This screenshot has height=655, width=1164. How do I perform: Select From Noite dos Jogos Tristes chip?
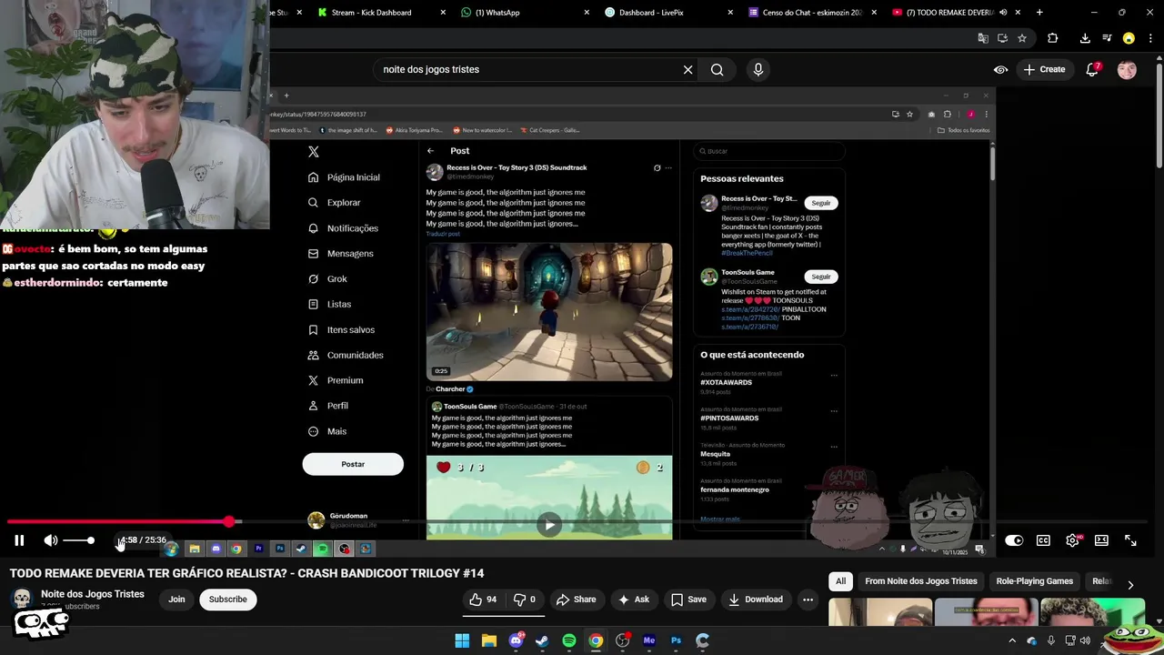921,581
